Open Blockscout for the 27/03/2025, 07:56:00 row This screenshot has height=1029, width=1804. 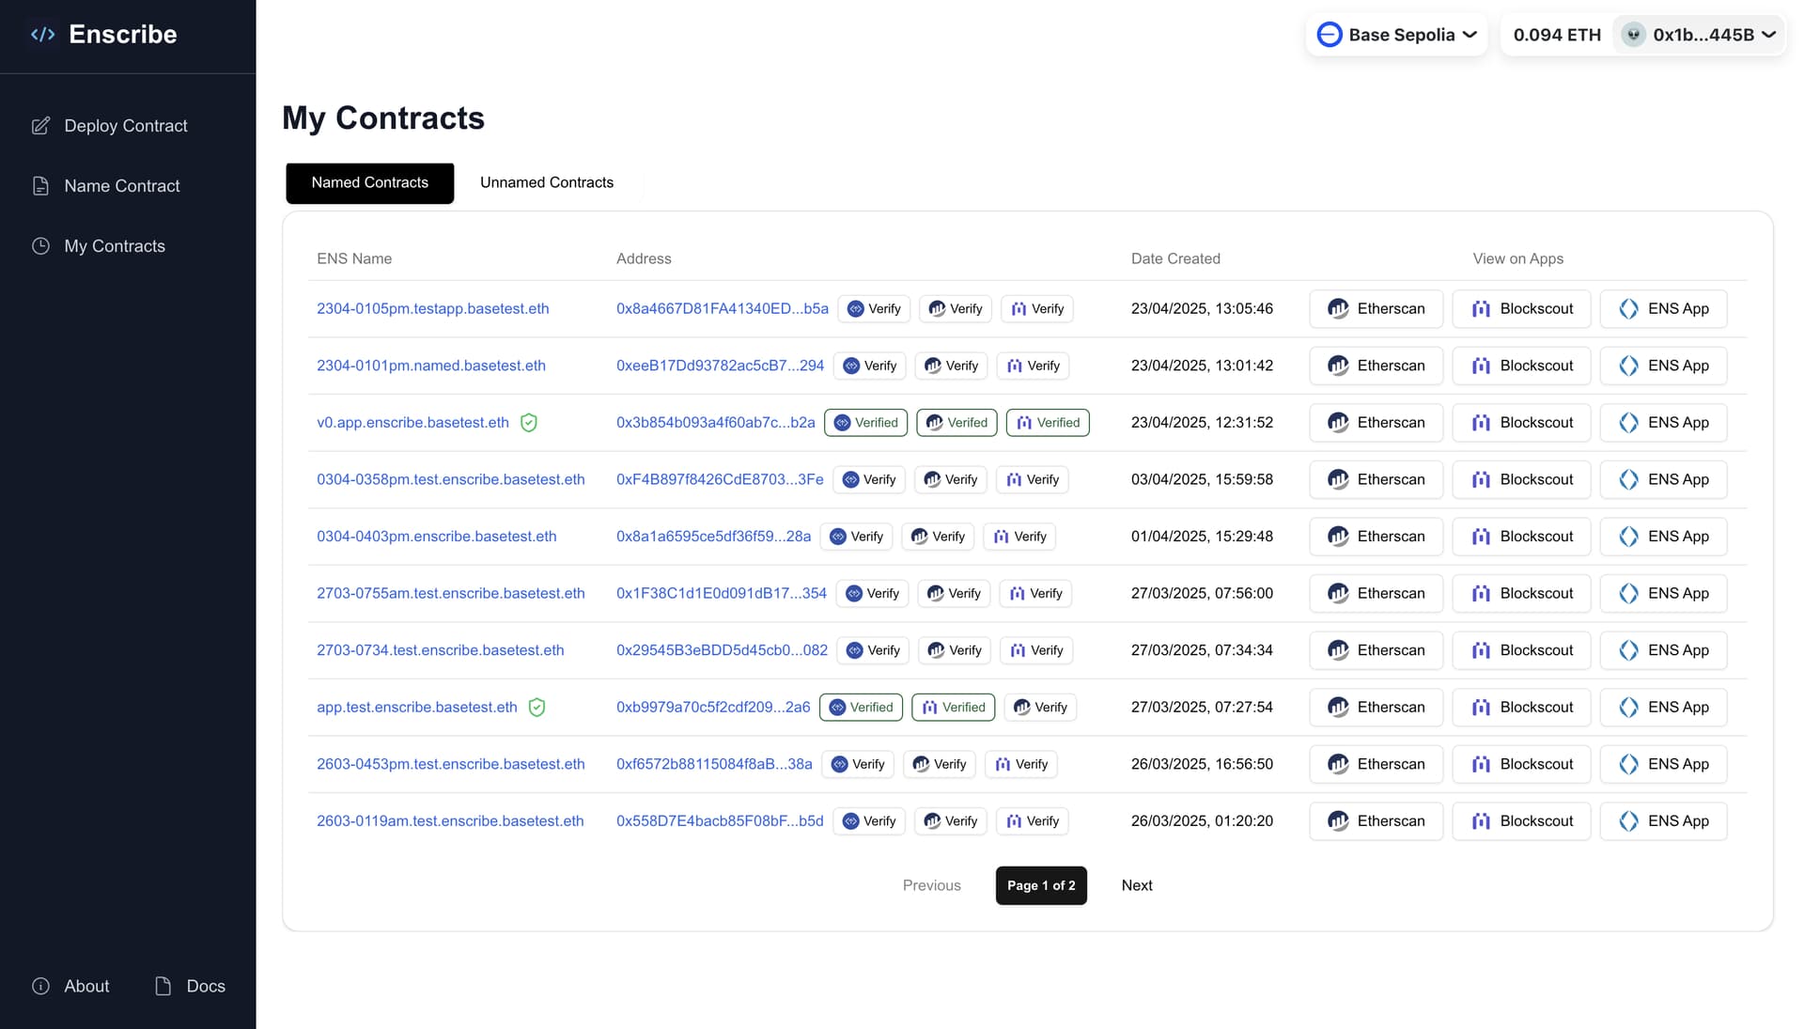tap(1521, 594)
